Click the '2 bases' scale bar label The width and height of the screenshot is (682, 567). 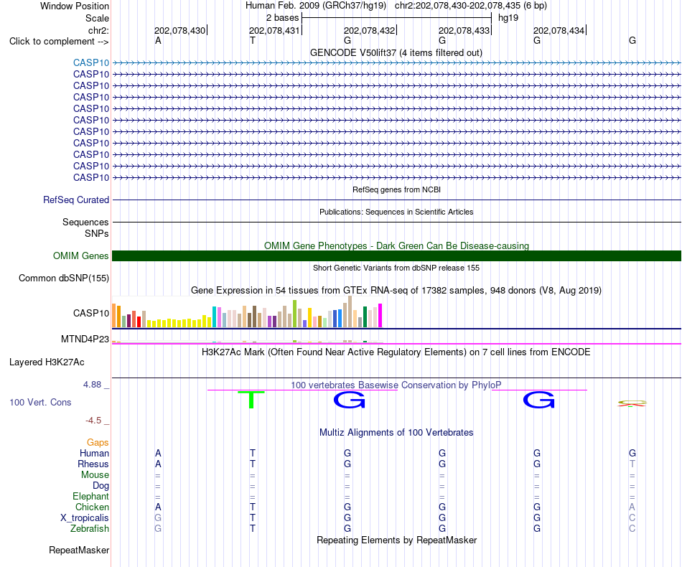point(283,18)
